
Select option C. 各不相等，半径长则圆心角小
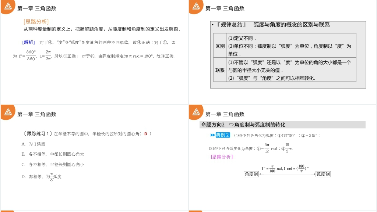click(53, 165)
